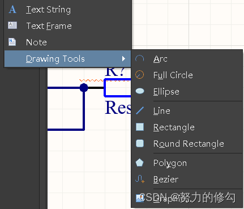Choose Text String from the menu
Image resolution: width=244 pixels, height=209 pixels.
pos(68,9)
